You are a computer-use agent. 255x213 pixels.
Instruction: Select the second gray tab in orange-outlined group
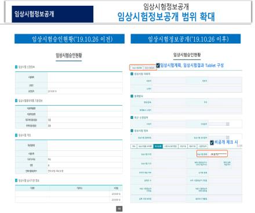[x=150, y=68]
